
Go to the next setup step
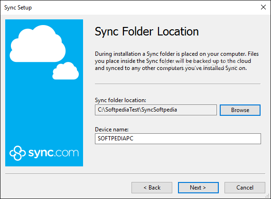[x=198, y=188]
